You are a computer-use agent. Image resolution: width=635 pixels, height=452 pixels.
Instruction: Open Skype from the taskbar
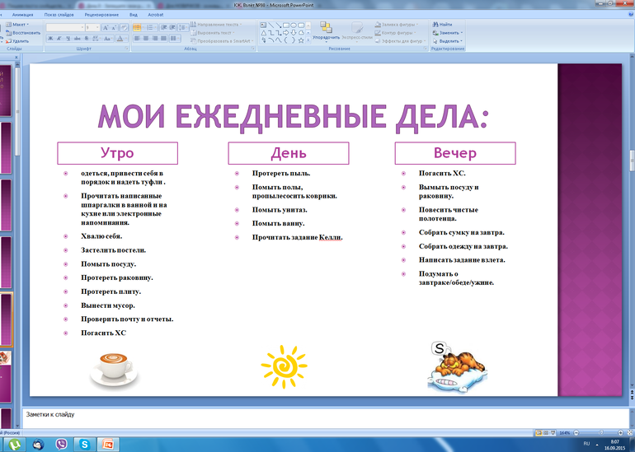84,445
